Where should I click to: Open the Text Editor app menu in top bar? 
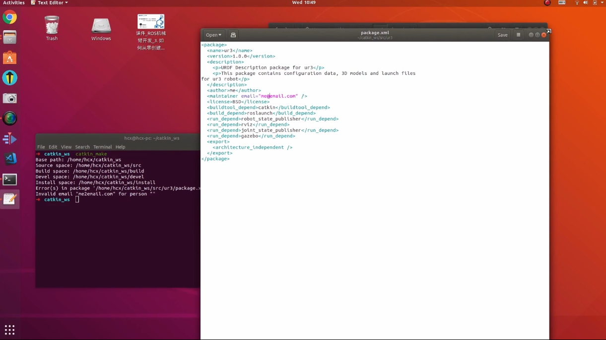[49, 3]
